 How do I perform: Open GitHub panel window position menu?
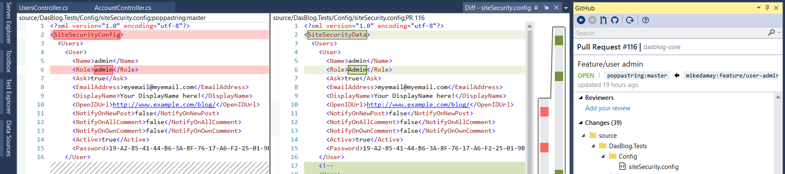pyautogui.click(x=759, y=7)
